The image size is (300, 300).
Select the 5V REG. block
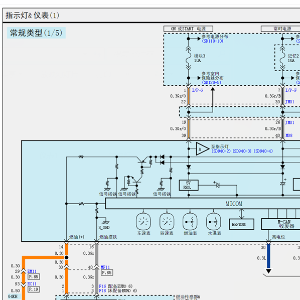click(x=189, y=185)
